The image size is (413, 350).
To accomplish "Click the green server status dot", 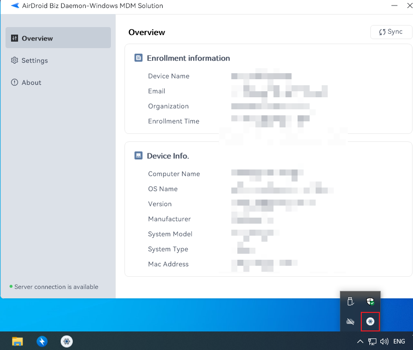I will coord(11,286).
